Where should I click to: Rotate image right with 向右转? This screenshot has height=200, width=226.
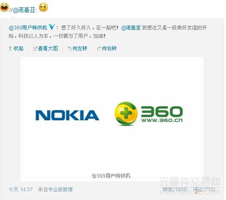(109, 49)
